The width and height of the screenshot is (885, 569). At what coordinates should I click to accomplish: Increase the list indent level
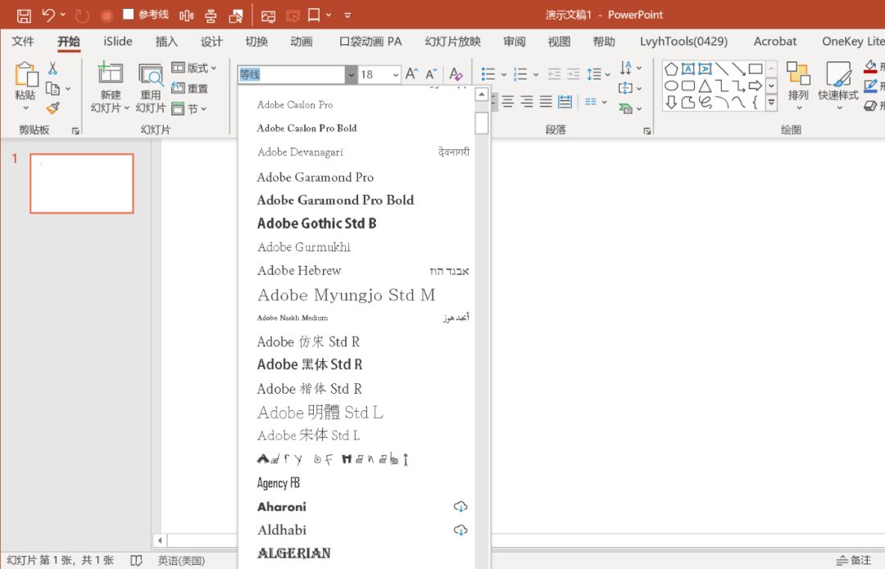(573, 74)
